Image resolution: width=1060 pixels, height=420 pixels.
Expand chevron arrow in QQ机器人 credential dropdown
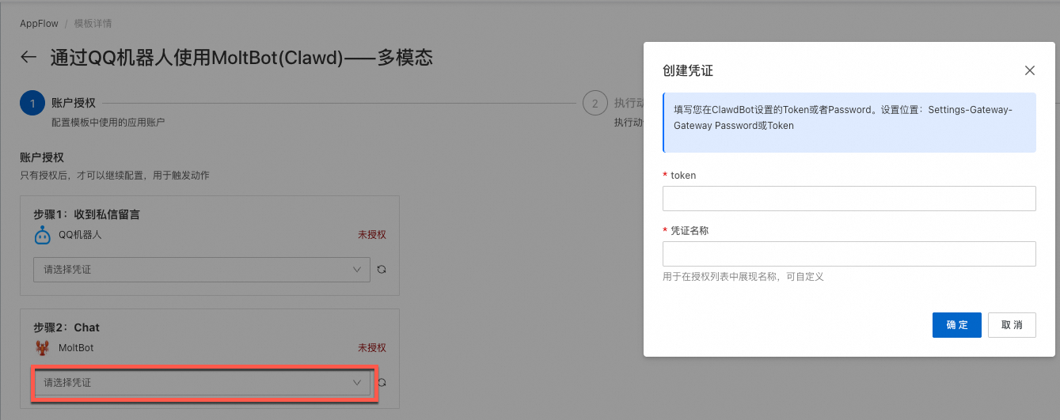(x=357, y=270)
